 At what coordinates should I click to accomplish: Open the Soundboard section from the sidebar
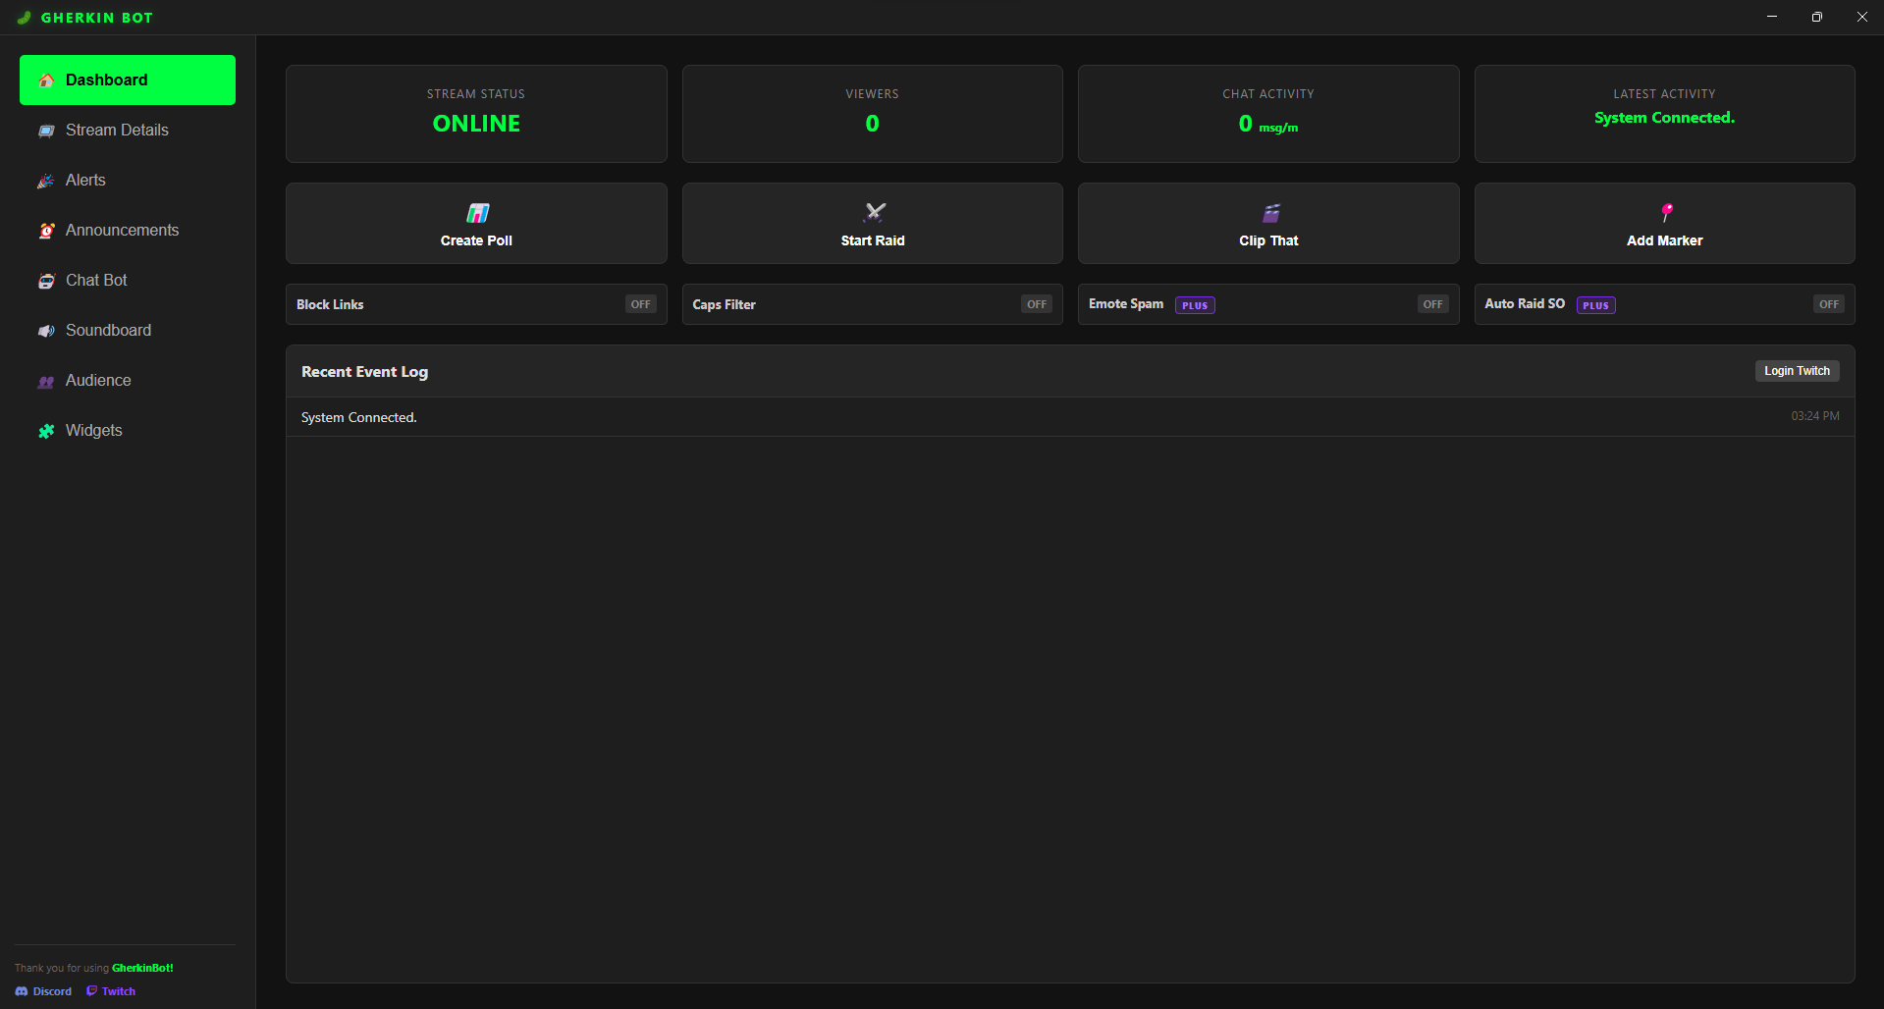click(x=108, y=330)
